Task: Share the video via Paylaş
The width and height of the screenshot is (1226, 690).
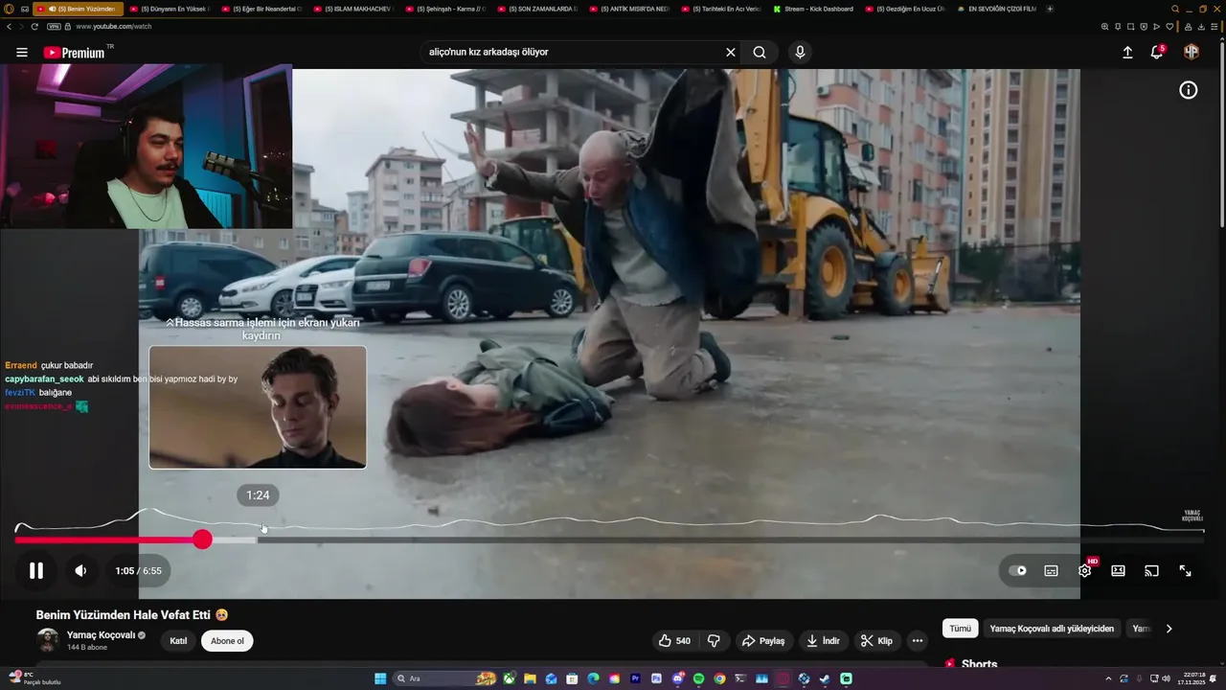Action: pos(763,641)
